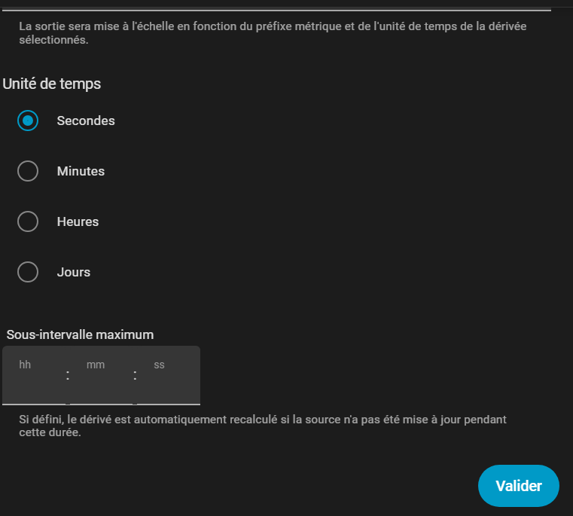Click the Unité de temps heading

51,84
